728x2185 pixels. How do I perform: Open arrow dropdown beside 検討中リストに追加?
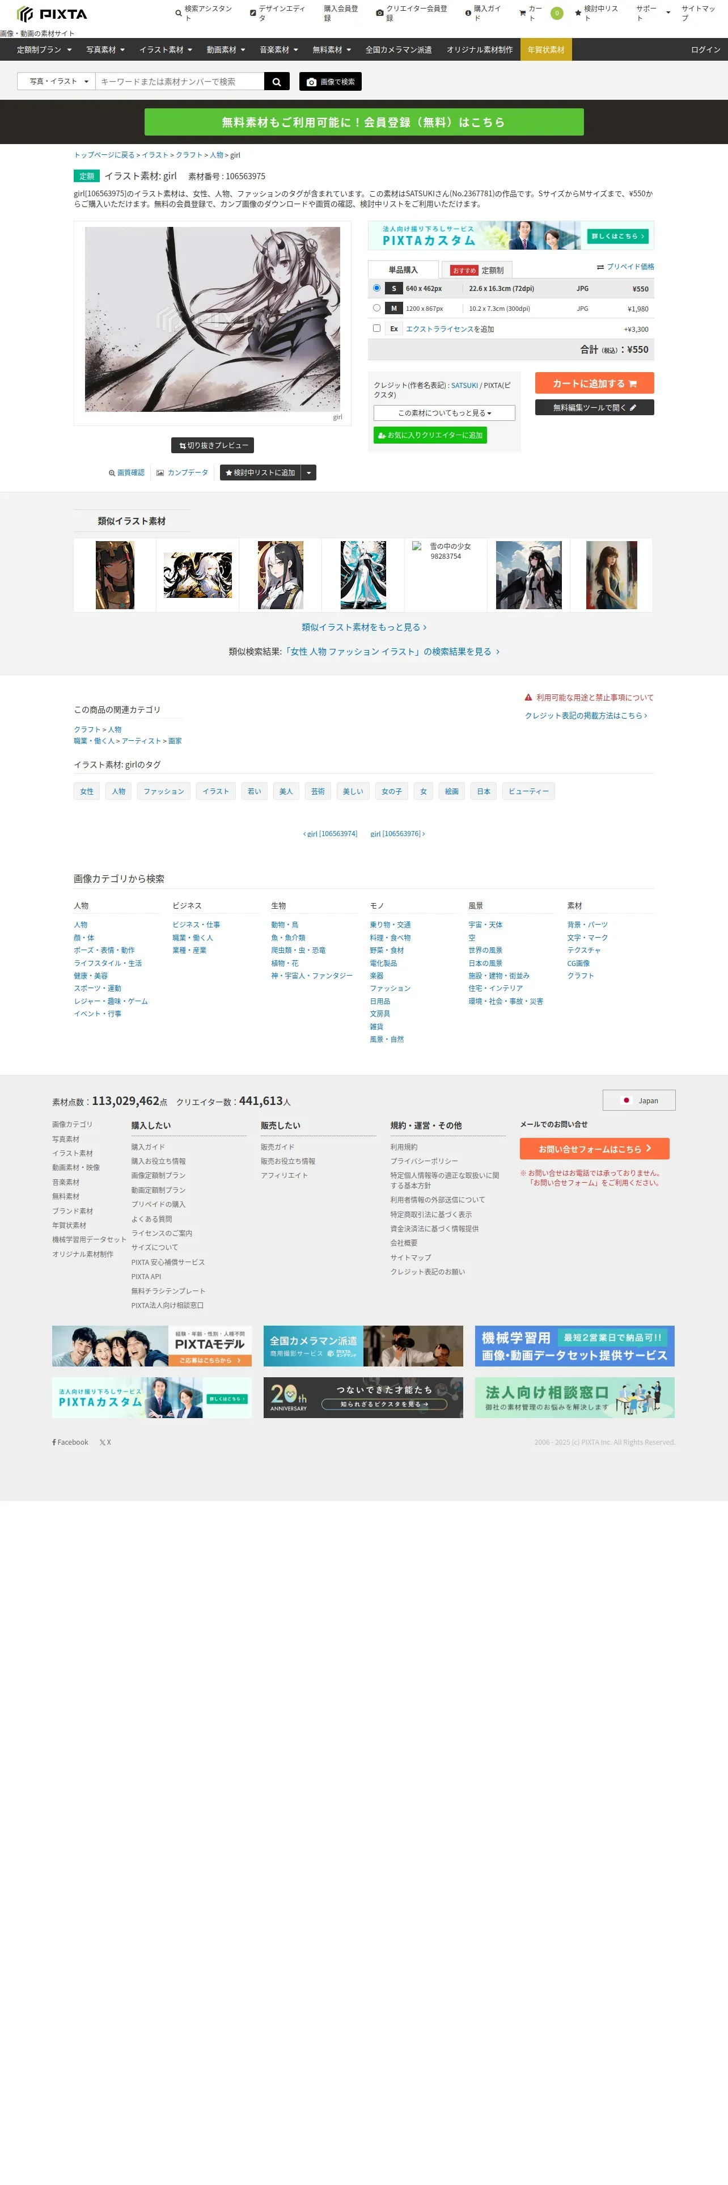point(308,473)
